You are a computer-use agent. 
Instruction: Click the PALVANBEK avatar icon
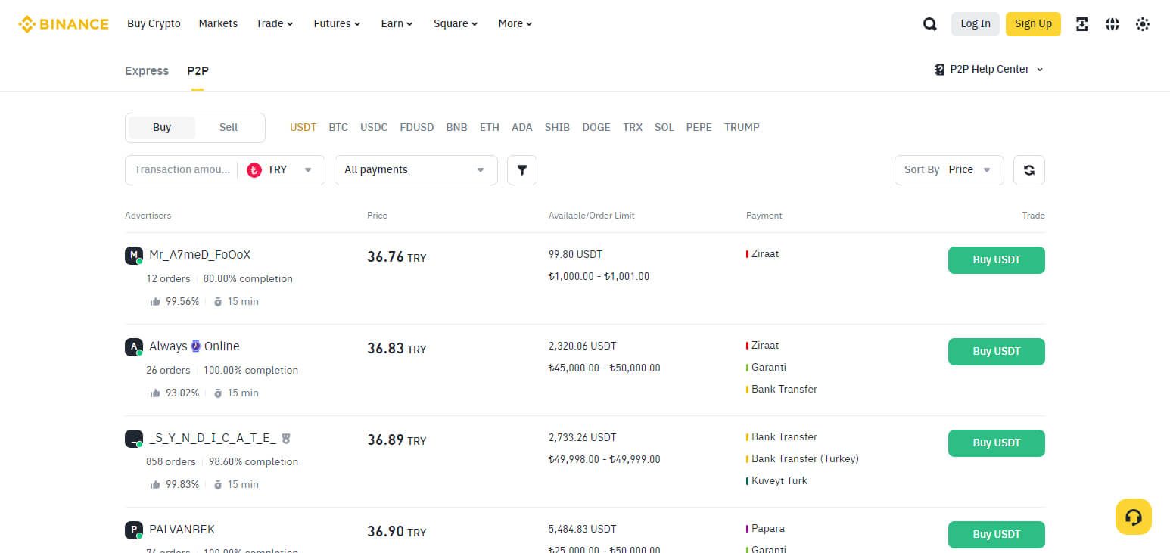pos(134,530)
